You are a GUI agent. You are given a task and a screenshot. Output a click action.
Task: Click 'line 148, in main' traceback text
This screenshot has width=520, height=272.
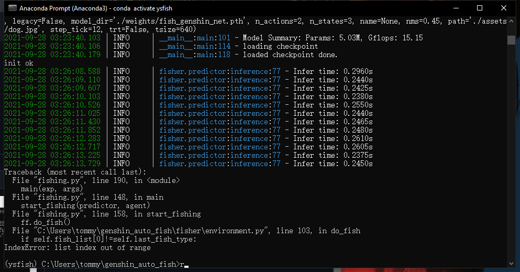pos(128,198)
